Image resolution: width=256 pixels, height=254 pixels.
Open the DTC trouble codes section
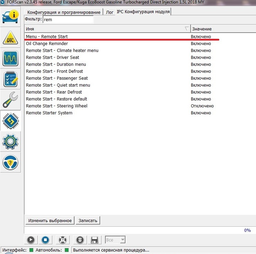(x=10, y=37)
